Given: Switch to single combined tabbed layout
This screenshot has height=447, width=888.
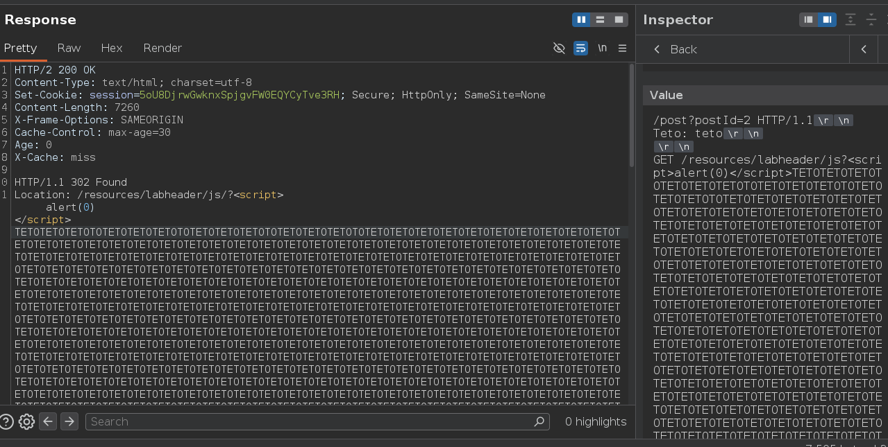Looking at the screenshot, I should [x=619, y=19].
